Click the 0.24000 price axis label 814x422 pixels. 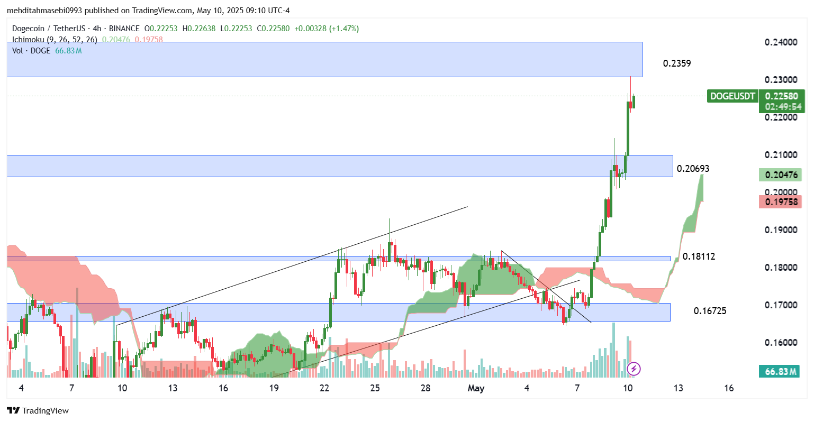pyautogui.click(x=781, y=42)
